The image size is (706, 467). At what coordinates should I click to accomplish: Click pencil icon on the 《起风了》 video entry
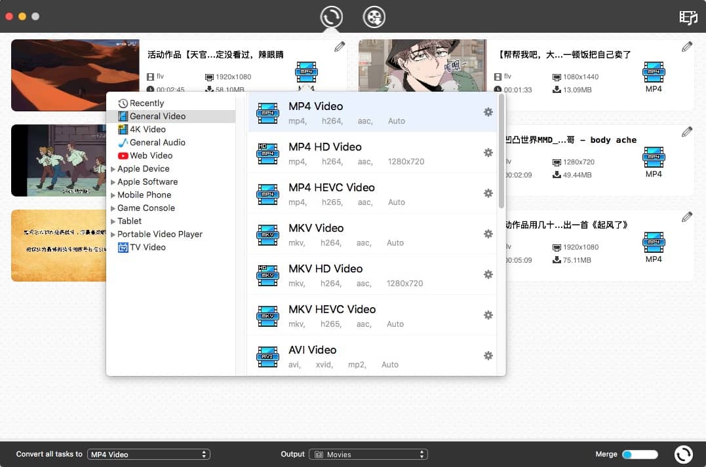click(686, 216)
